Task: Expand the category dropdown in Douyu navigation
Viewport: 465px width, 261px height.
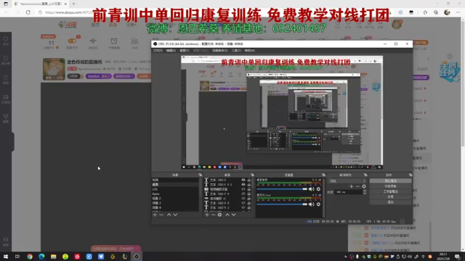Action: click(131, 25)
